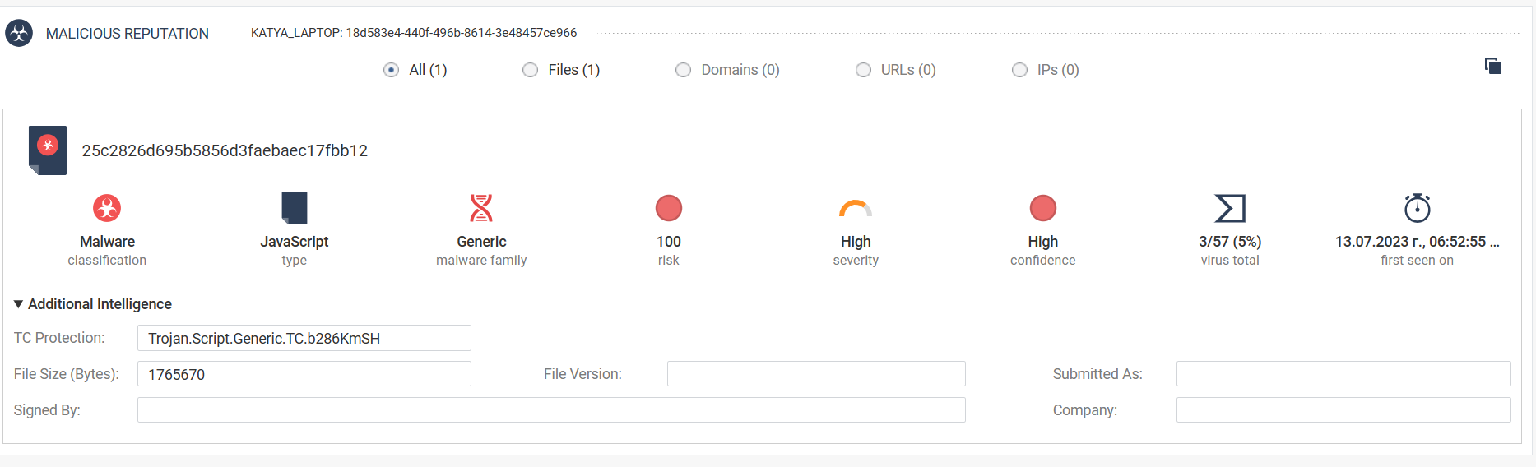Select the Domains (0) radio filter

click(684, 70)
